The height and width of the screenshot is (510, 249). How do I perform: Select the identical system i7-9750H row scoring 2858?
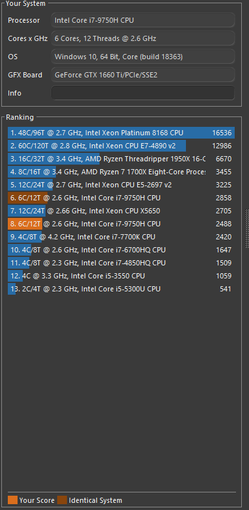pyautogui.click(x=121, y=198)
